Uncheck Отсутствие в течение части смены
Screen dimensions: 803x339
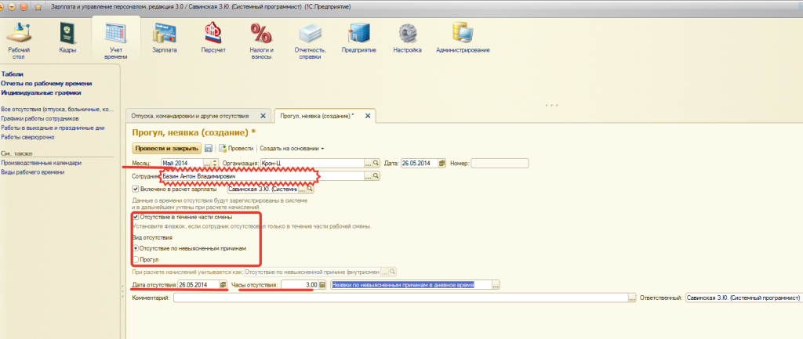coord(135,218)
